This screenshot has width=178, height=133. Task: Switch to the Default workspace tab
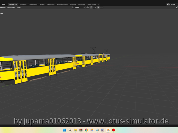tap(42, 4)
